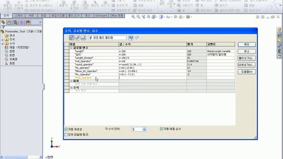Switch to the 스케치 tab

click(19, 16)
